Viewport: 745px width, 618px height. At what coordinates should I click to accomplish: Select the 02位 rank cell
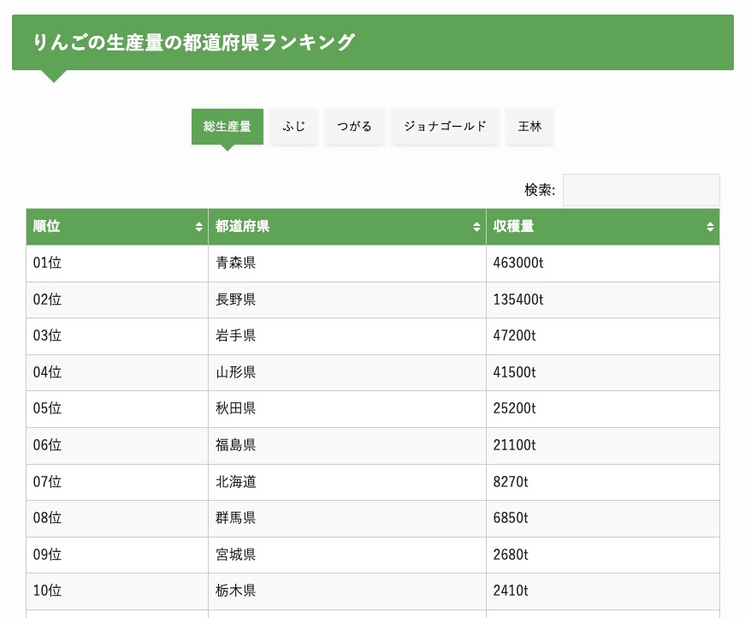pos(117,300)
